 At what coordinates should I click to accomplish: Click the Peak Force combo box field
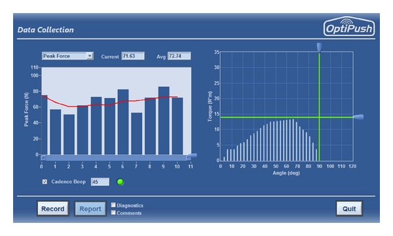click(x=67, y=56)
